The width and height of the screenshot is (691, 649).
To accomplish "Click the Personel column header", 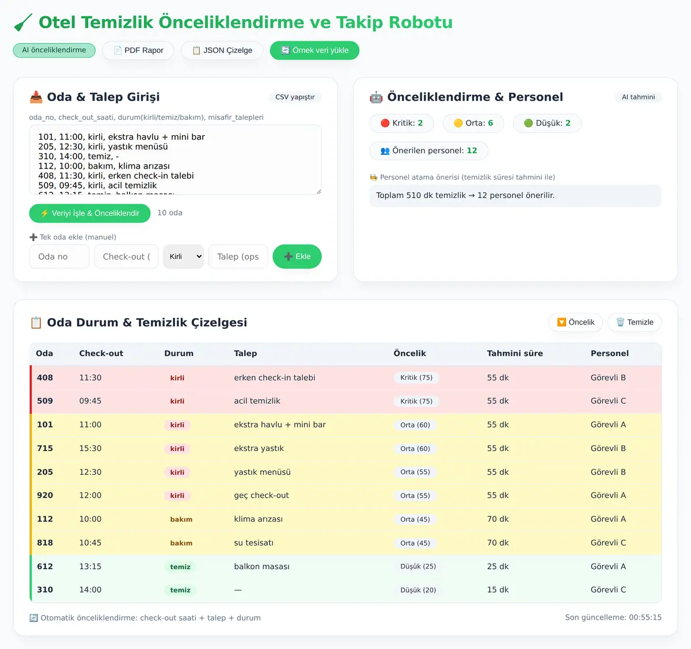I will (610, 353).
